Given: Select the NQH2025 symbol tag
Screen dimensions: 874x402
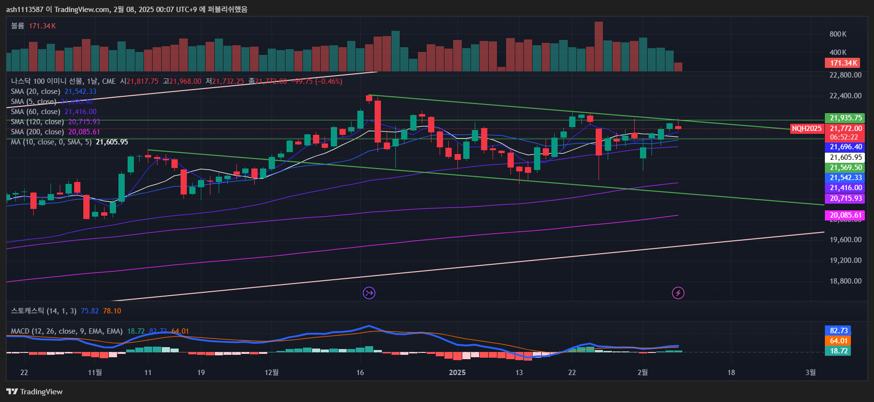Looking at the screenshot, I should click(807, 129).
